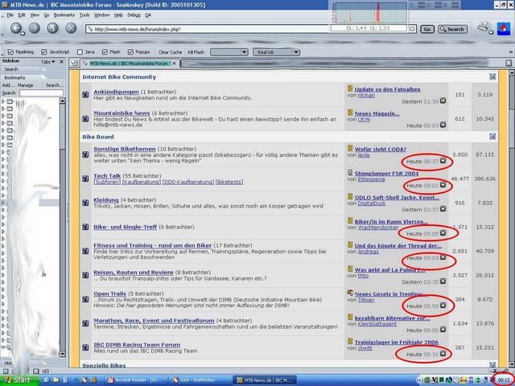Viewport: 515px width, 386px height.
Task: Open the new tab button left of tabs
Action: pyautogui.click(x=75, y=63)
